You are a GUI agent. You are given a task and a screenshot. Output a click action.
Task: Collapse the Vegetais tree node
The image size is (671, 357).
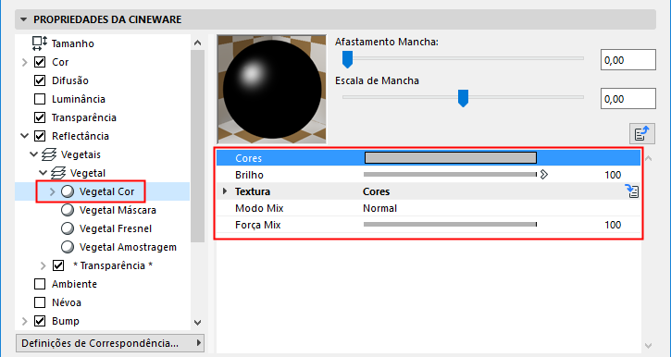pos(34,154)
